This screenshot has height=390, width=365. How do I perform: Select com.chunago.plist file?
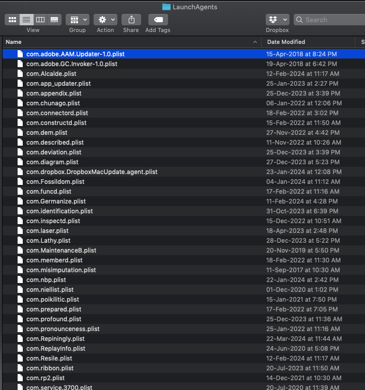(184, 103)
